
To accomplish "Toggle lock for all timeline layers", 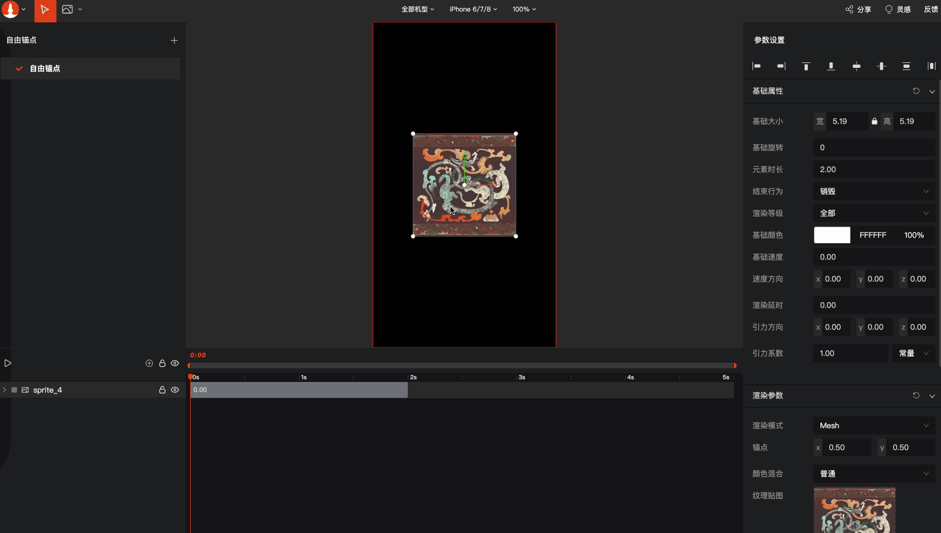I will (162, 363).
